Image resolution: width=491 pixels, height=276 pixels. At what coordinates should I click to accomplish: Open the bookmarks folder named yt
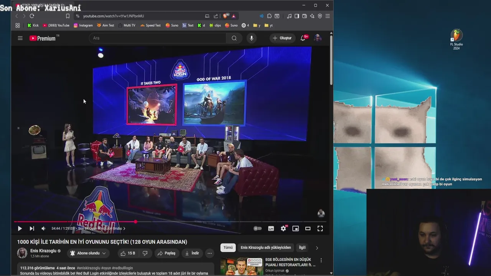click(269, 25)
